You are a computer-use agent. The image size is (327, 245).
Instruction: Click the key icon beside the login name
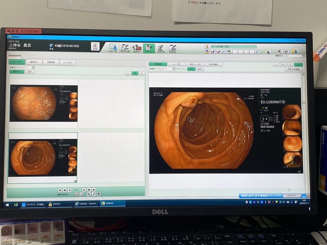coord(207,47)
